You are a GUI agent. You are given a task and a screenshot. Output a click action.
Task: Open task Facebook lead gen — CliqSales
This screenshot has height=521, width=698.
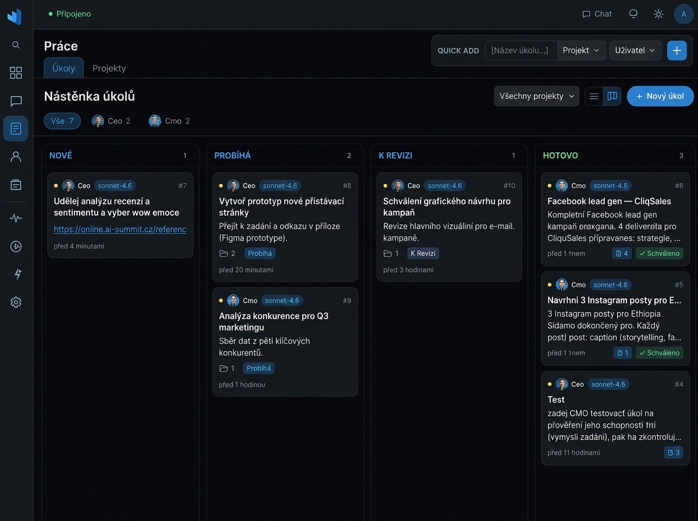(609, 201)
